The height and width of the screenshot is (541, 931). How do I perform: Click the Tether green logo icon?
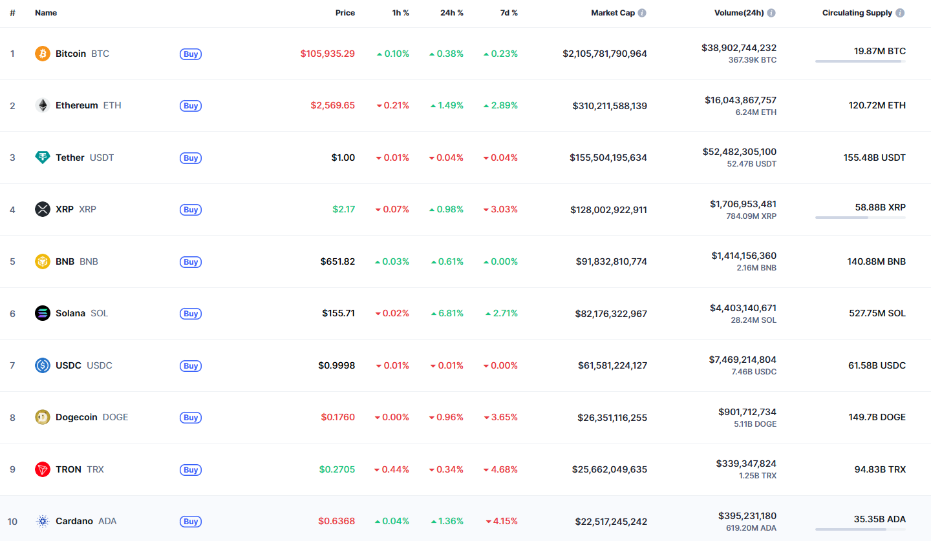(x=42, y=158)
